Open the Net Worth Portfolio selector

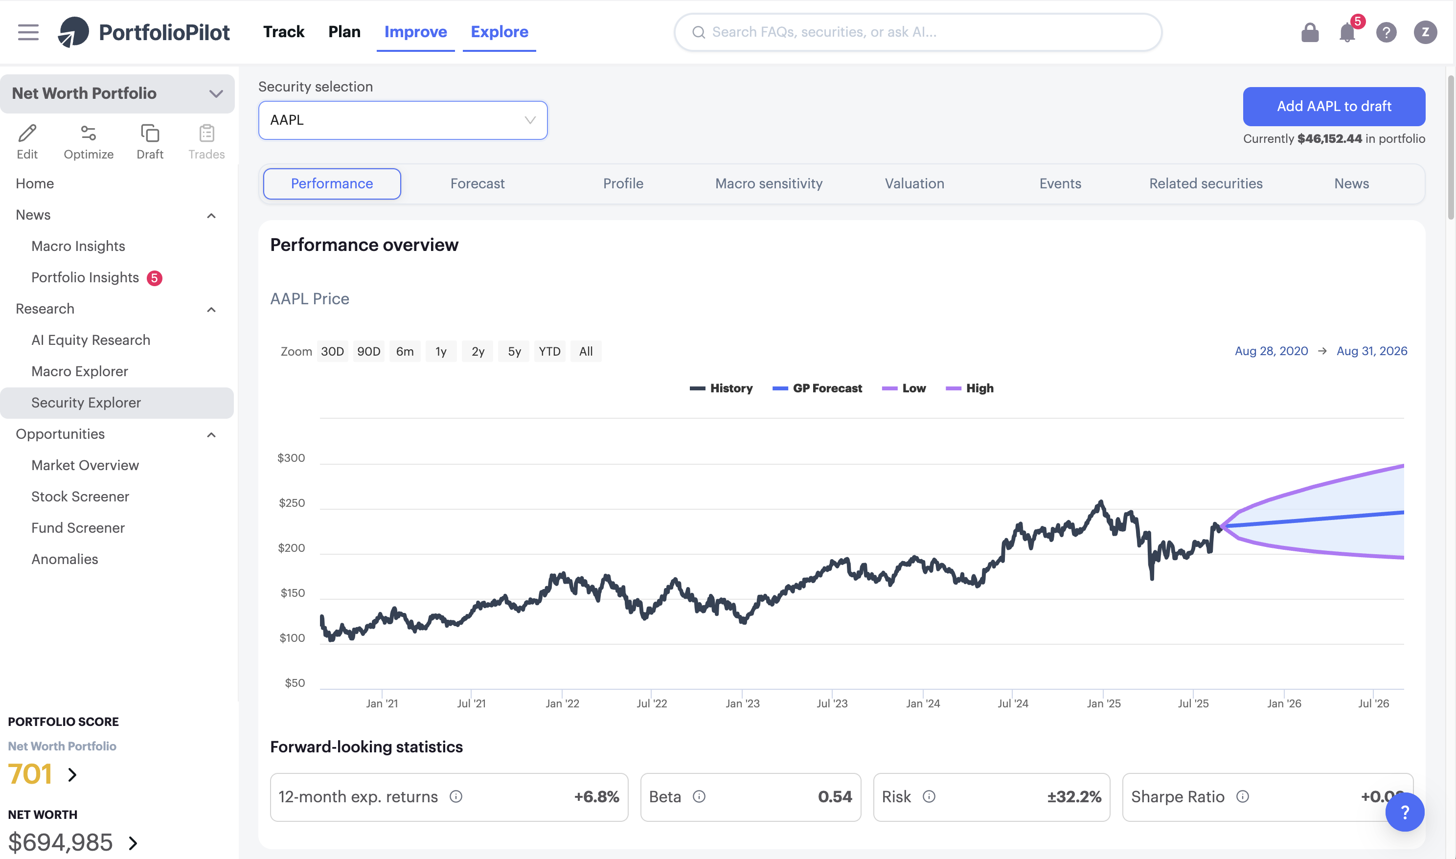117,94
